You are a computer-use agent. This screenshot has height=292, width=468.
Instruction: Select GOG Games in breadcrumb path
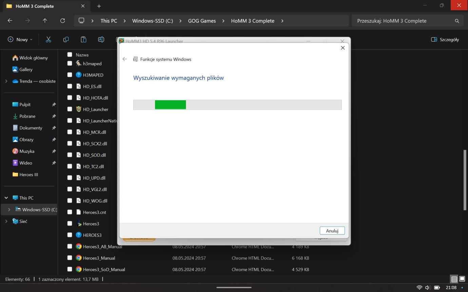coord(202,21)
